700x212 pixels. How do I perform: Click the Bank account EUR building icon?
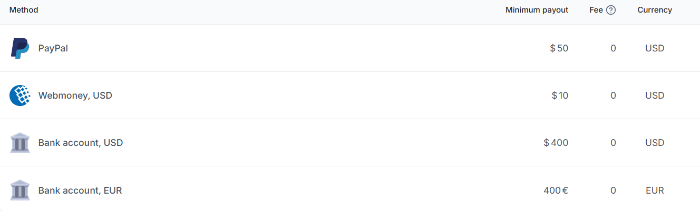[20, 190]
